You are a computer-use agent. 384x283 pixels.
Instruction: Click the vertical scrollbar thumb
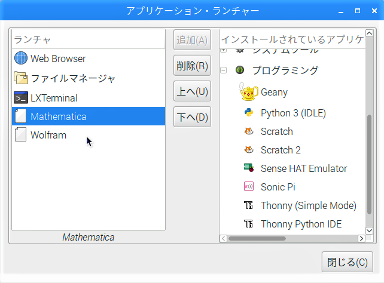(369, 164)
